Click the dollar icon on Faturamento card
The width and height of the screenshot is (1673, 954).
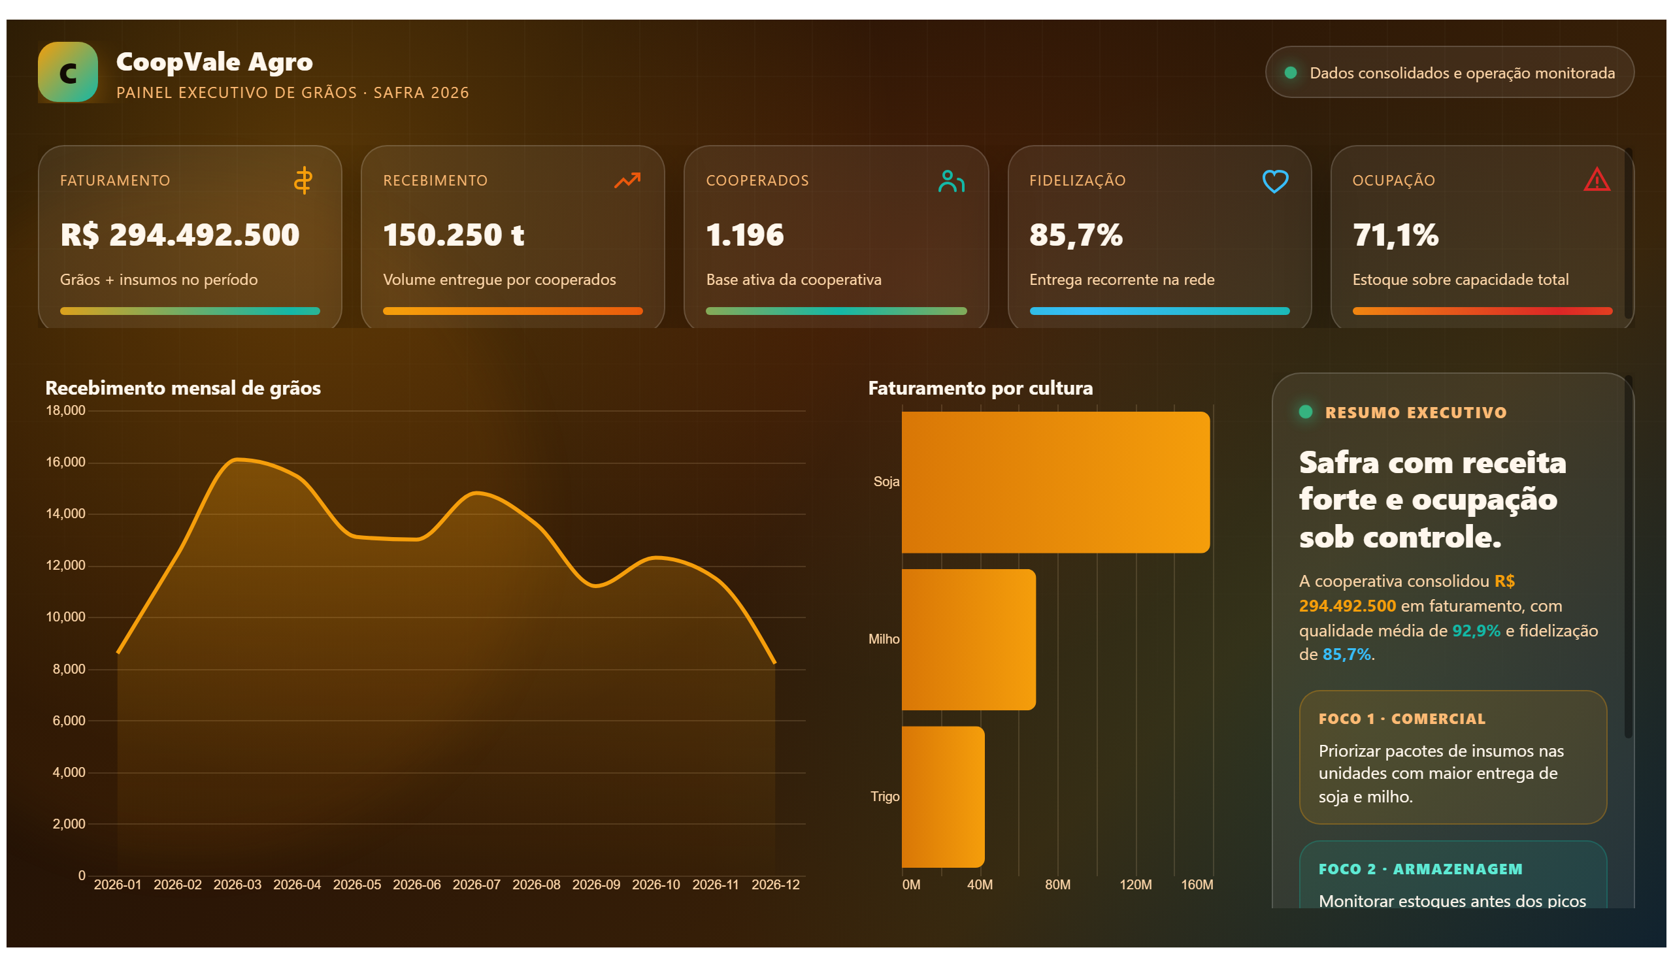[x=303, y=181]
